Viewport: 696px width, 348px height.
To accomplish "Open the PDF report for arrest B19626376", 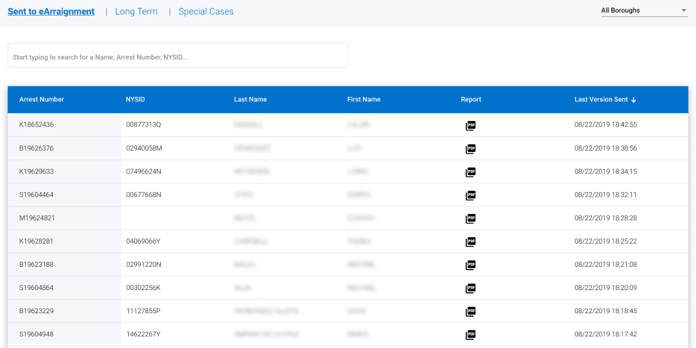I will click(470, 148).
